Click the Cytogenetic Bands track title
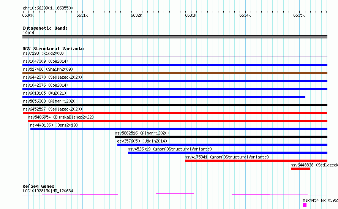338x209 pixels. click(45, 28)
